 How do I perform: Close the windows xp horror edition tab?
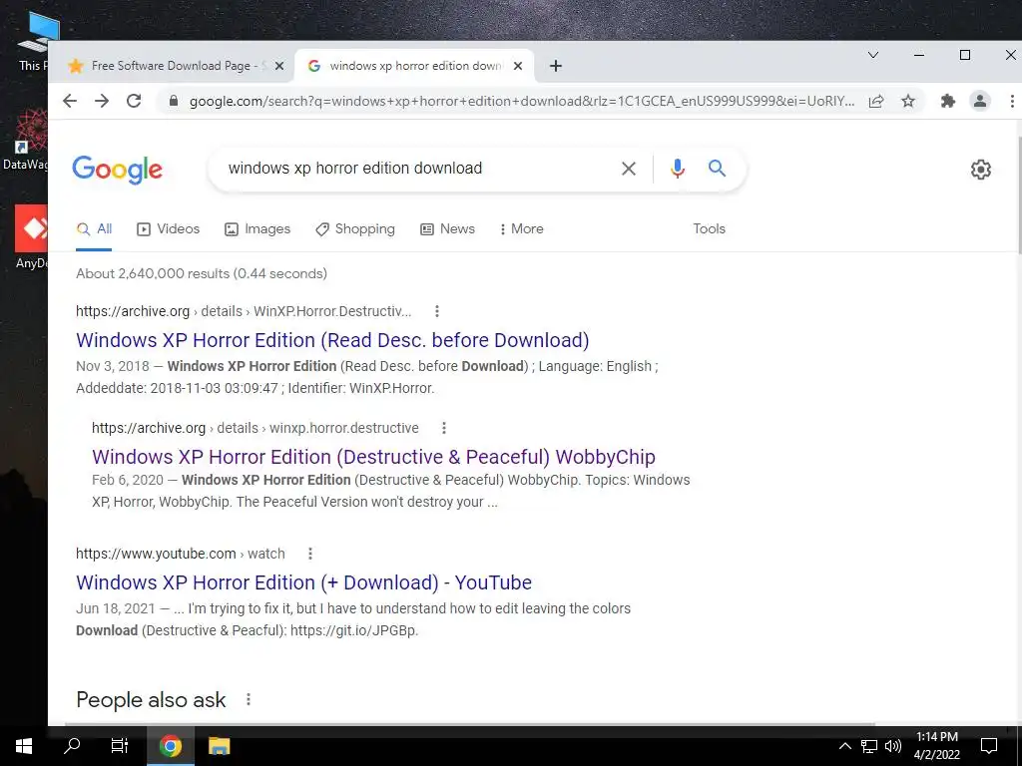pyautogui.click(x=518, y=66)
